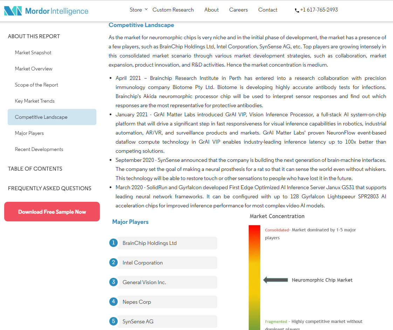This screenshot has height=330, width=393.
Task: Open Key Market Trends section
Action: [35, 101]
